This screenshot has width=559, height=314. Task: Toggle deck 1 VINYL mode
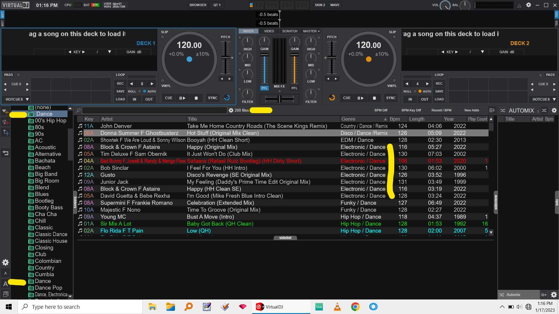point(163,81)
